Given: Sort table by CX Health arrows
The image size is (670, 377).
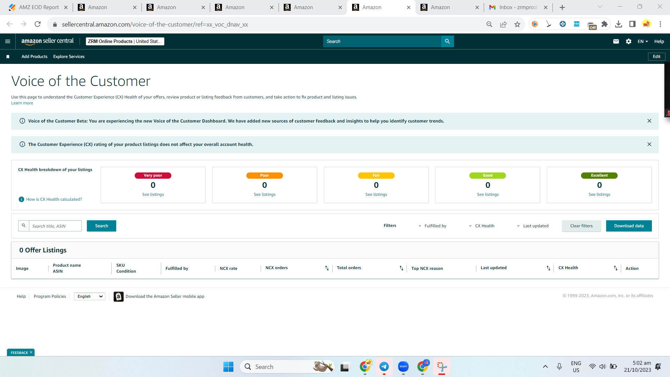Looking at the screenshot, I should pyautogui.click(x=616, y=268).
